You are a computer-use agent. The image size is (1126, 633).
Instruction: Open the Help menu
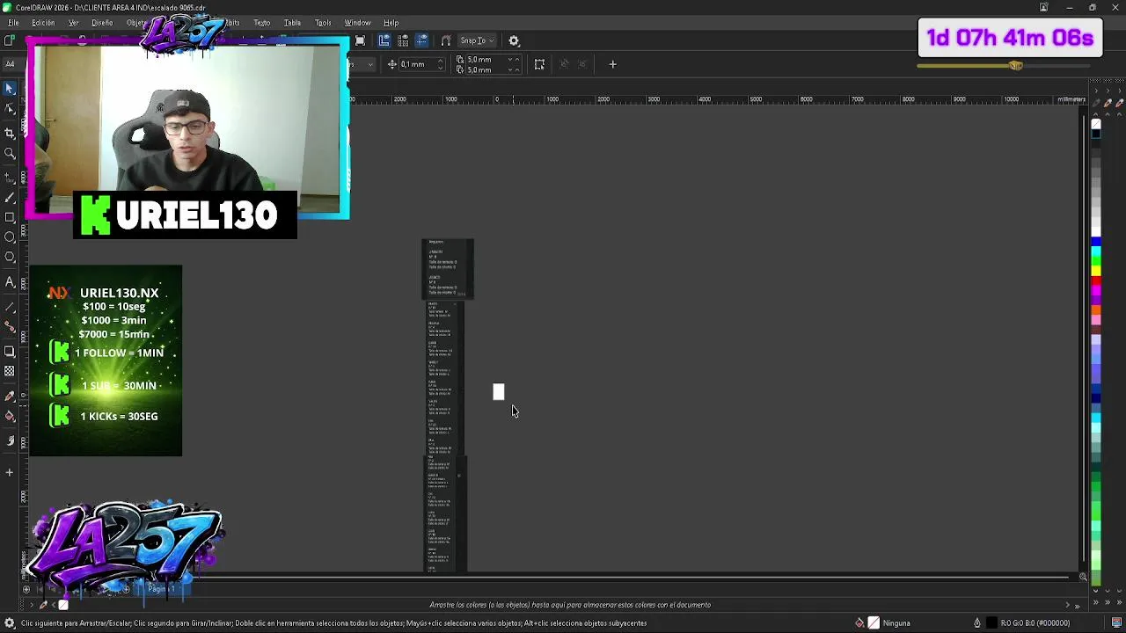coord(391,22)
